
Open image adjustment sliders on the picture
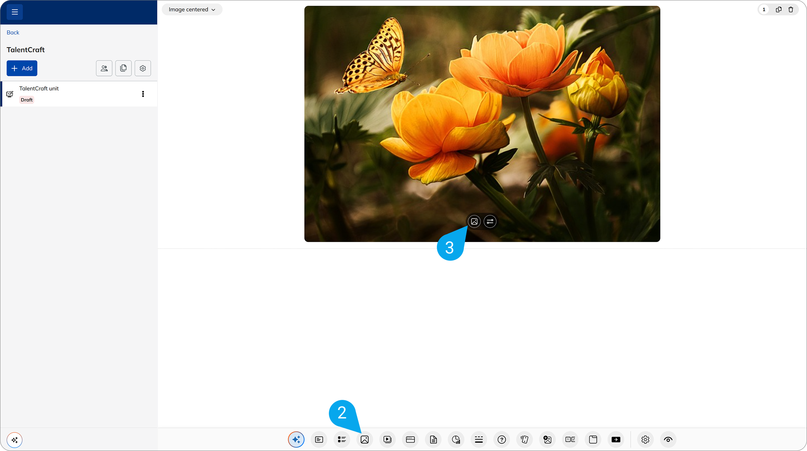pos(490,221)
